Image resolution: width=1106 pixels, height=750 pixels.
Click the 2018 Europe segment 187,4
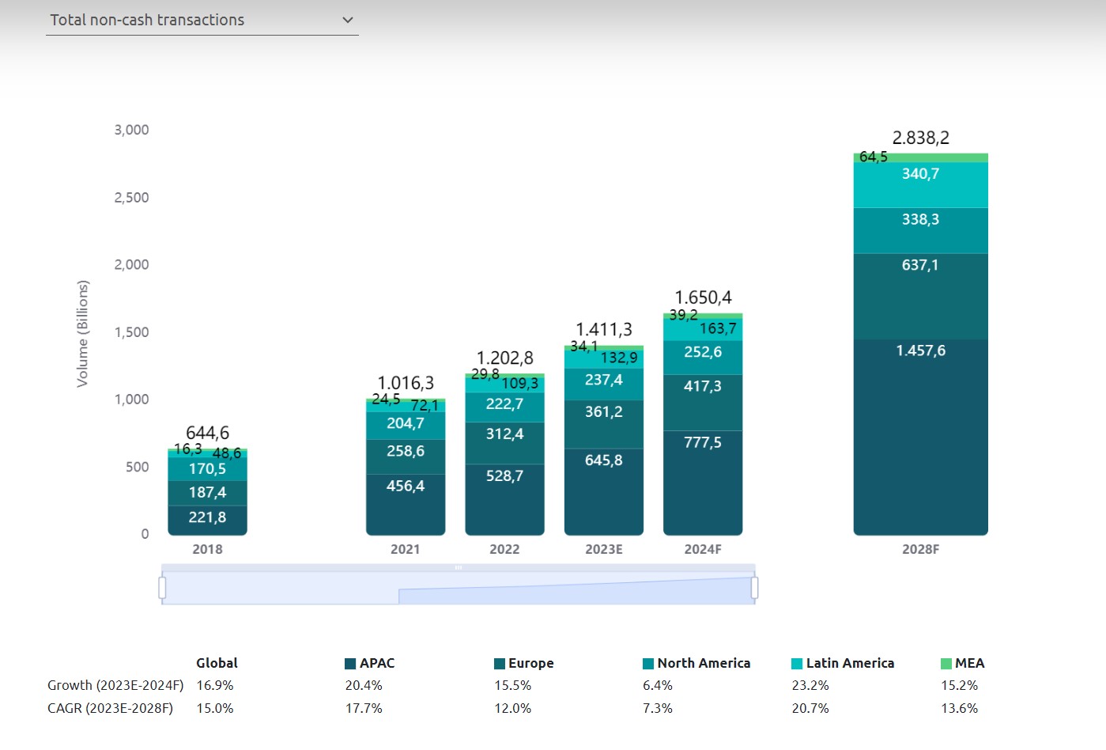coord(207,493)
